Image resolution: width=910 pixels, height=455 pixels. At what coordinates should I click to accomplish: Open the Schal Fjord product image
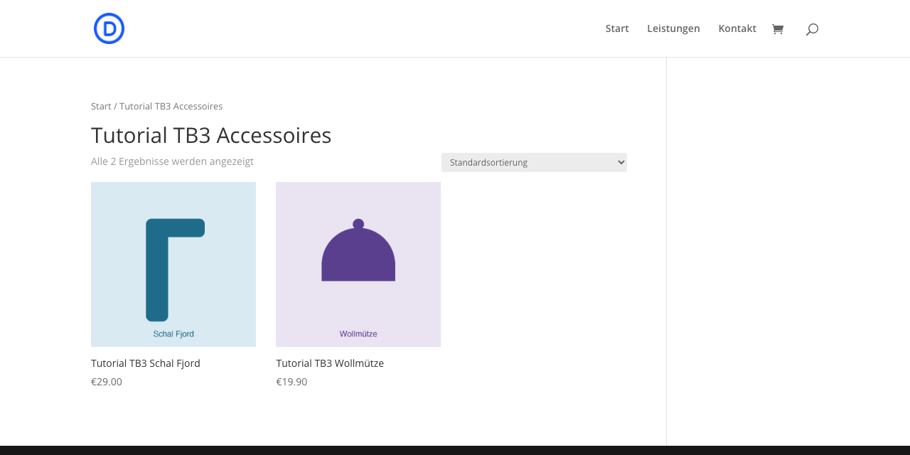[x=173, y=264]
